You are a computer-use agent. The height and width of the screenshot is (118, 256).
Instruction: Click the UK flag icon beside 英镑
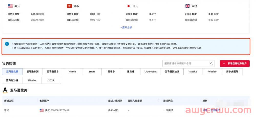click(188, 6)
